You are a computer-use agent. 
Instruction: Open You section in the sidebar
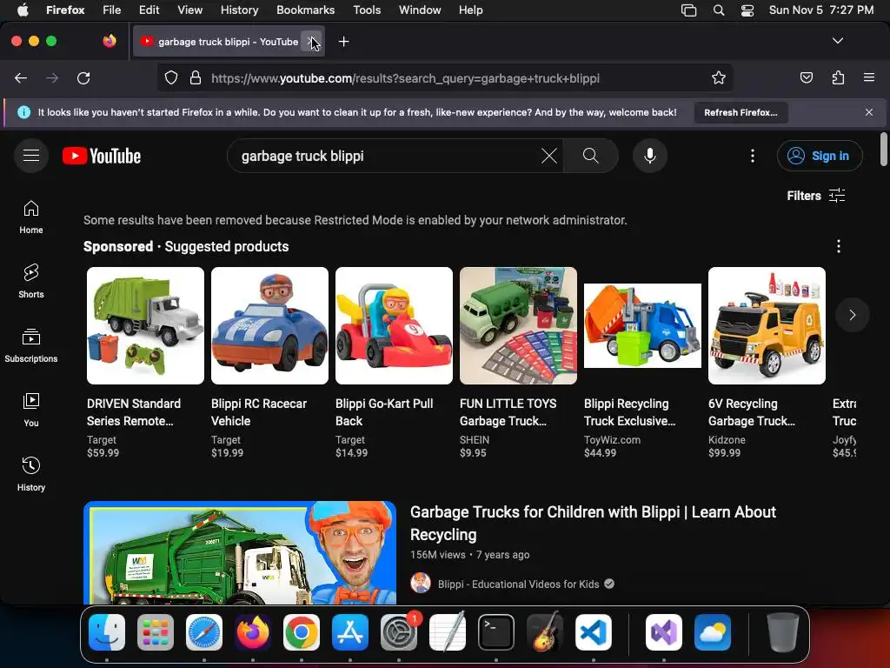31,411
